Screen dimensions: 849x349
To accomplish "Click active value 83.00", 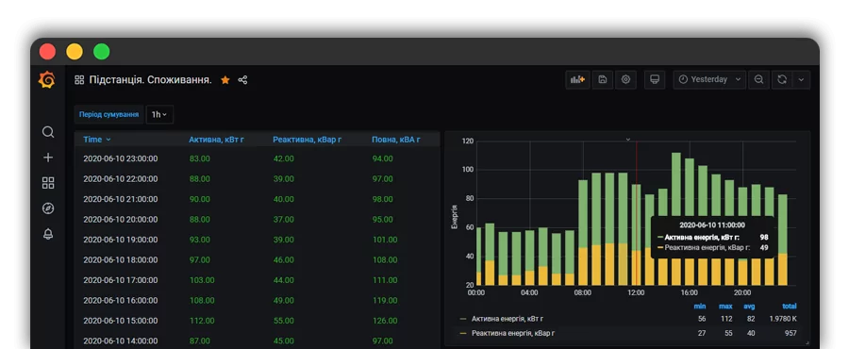I will pyautogui.click(x=200, y=158).
